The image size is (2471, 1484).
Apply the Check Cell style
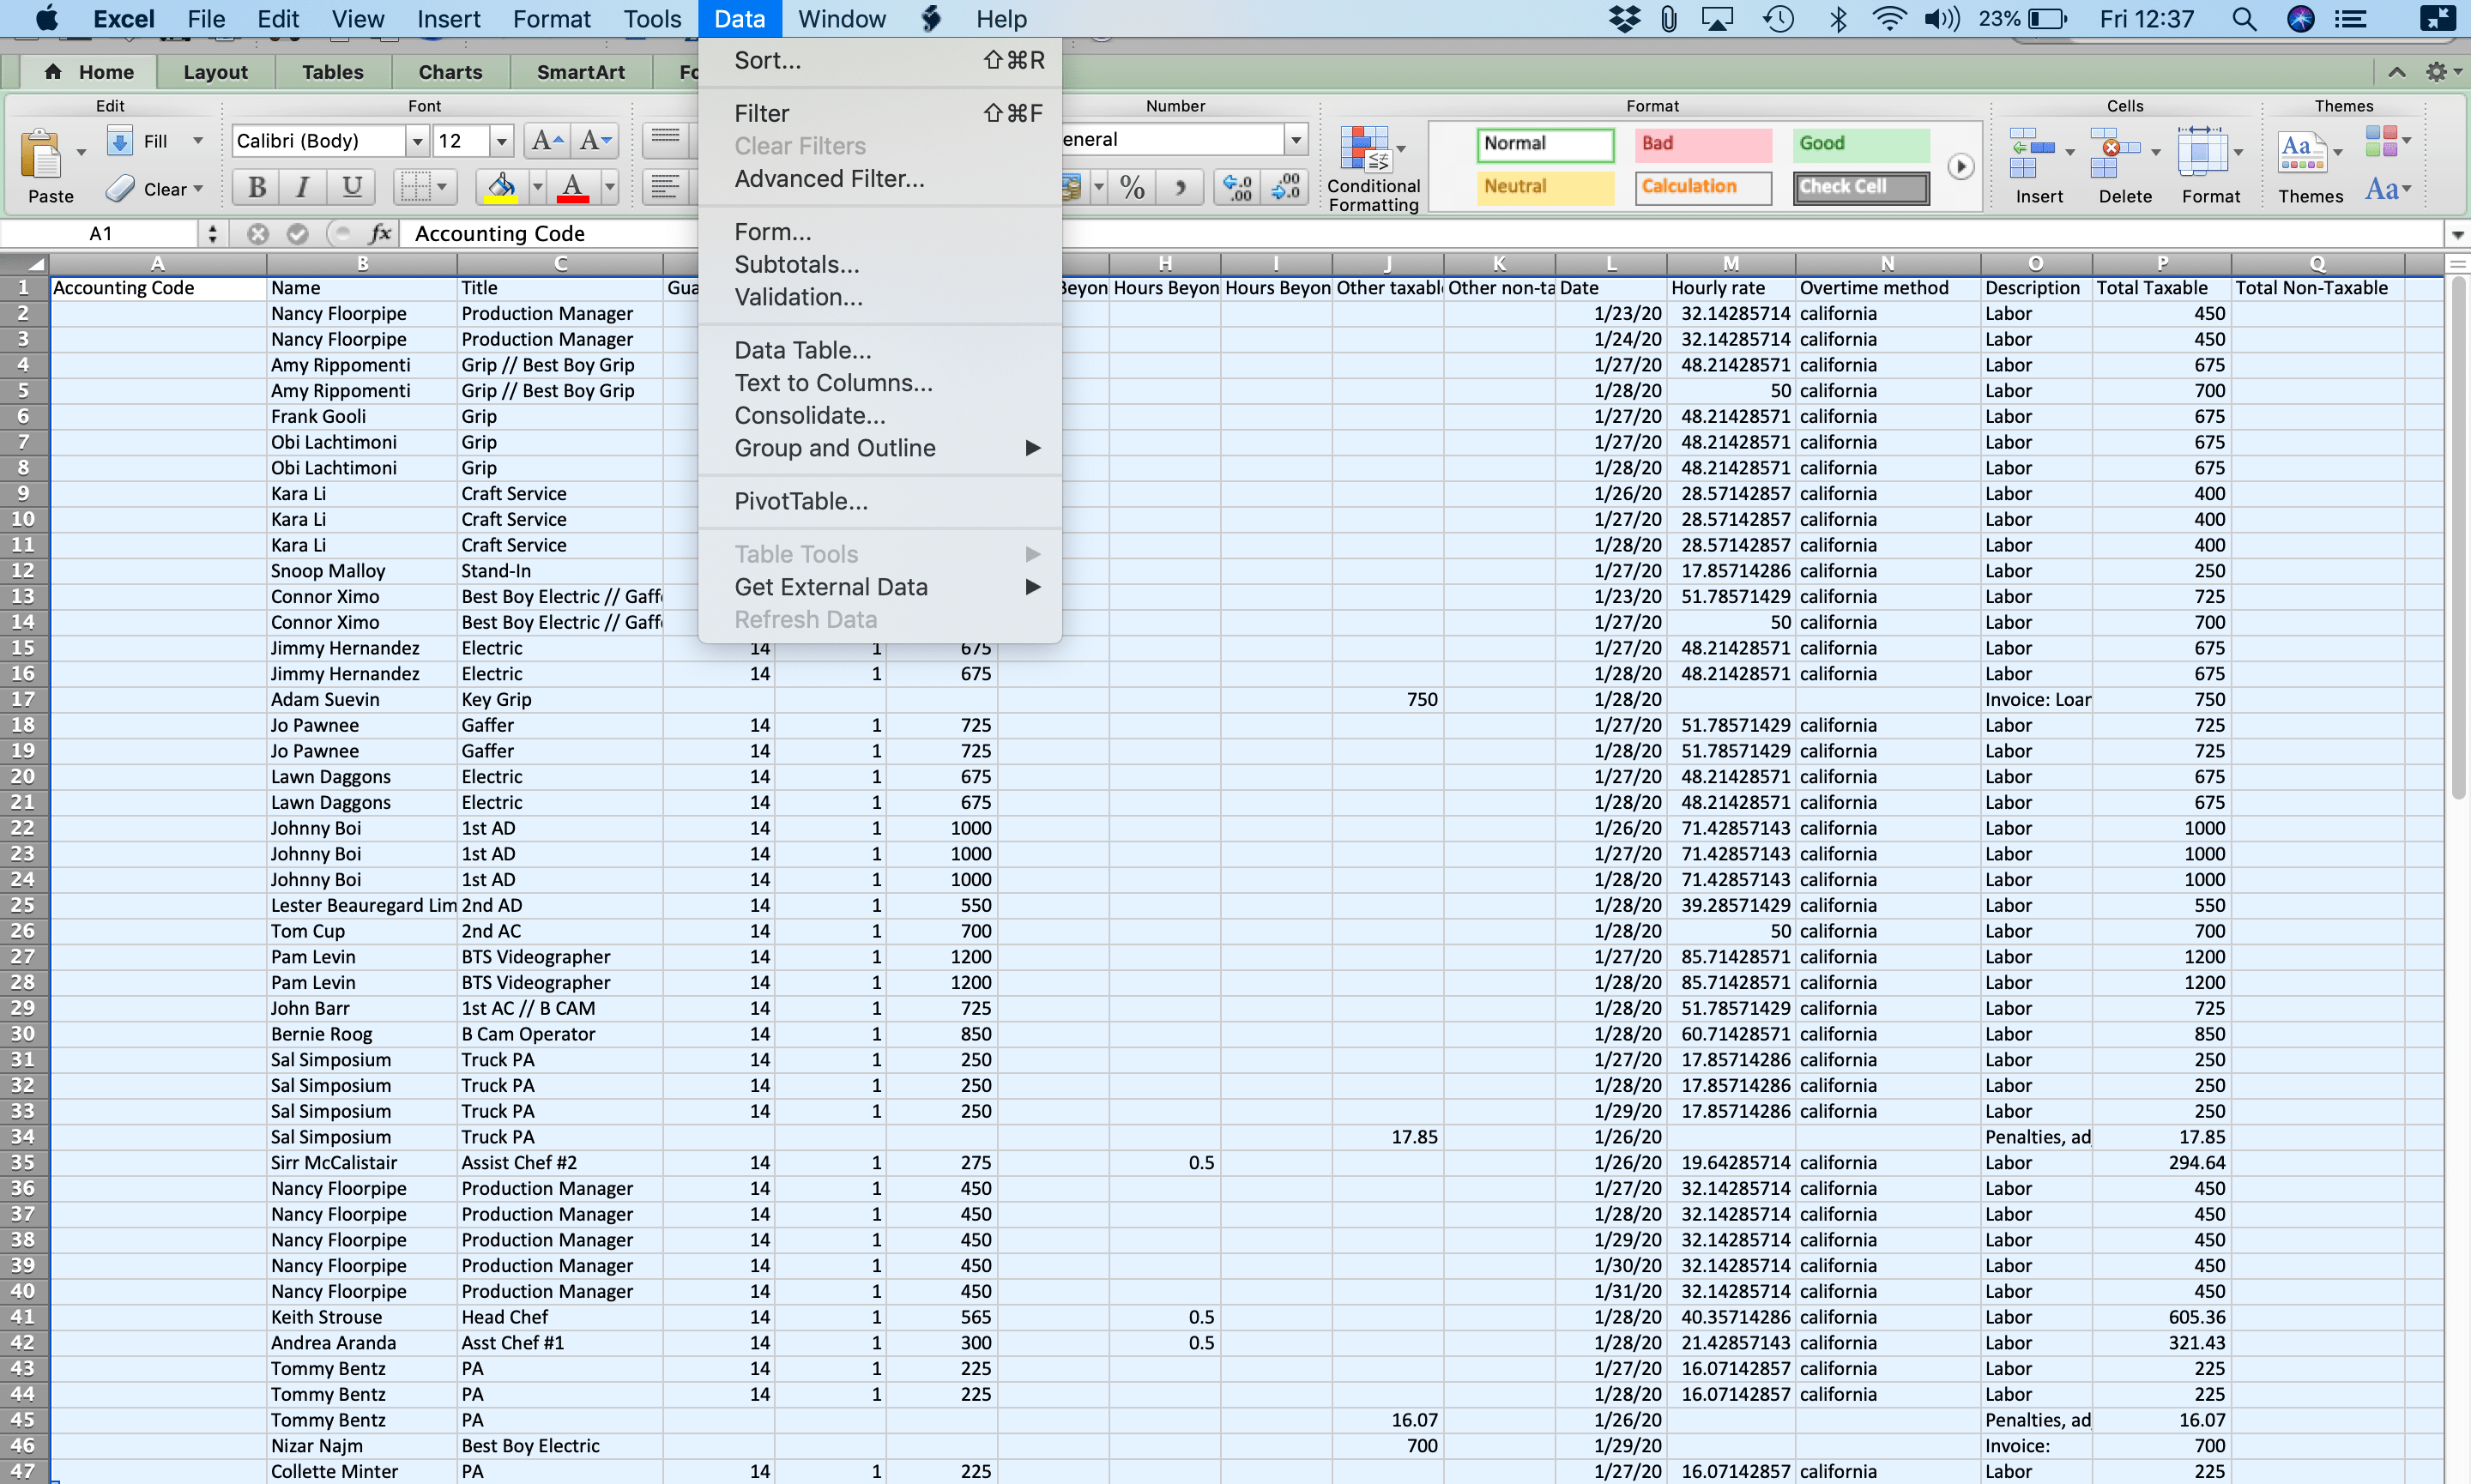[x=1860, y=188]
